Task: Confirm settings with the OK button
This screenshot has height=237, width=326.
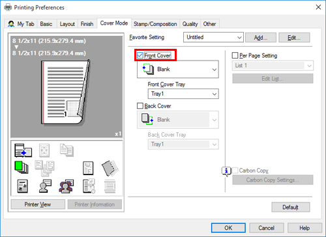Action: (228, 228)
